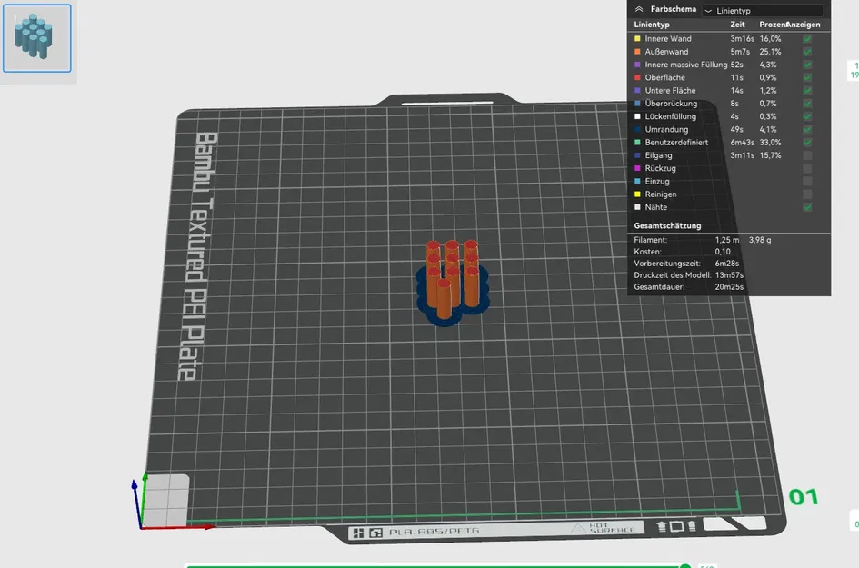The height and width of the screenshot is (568, 859).
Task: Click the Druckzeit des Modell value 13m57s
Action: click(729, 275)
